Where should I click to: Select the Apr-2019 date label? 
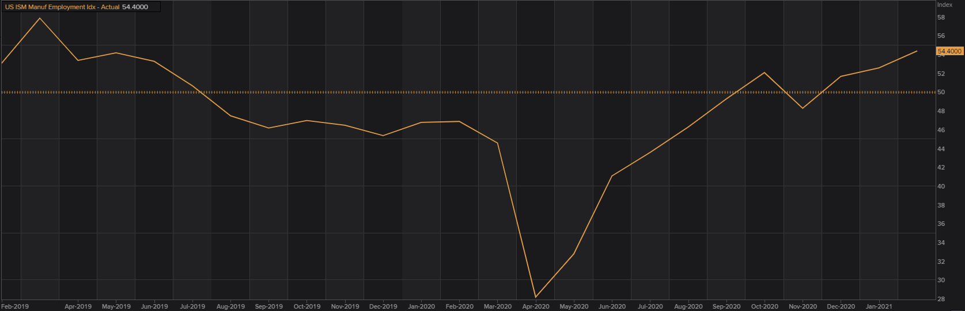78,306
